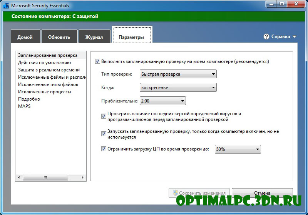Open the Тип проверки dropdown
Viewport: 308px width, 215px height.
click(178, 74)
